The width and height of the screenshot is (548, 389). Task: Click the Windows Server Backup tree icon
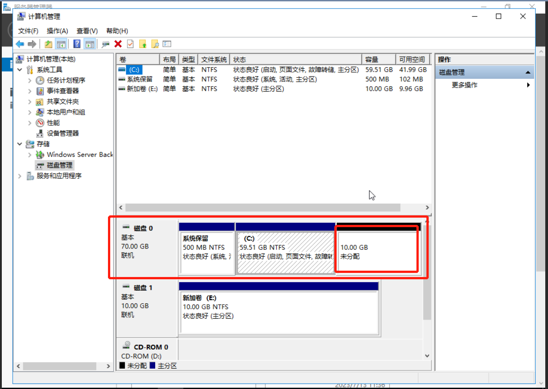coord(40,155)
